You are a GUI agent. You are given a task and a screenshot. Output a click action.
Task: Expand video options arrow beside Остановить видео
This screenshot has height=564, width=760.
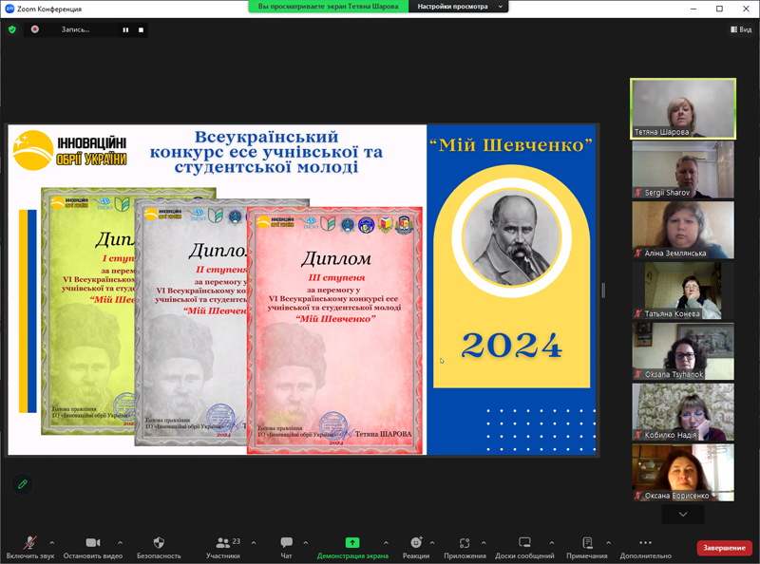[x=121, y=543]
